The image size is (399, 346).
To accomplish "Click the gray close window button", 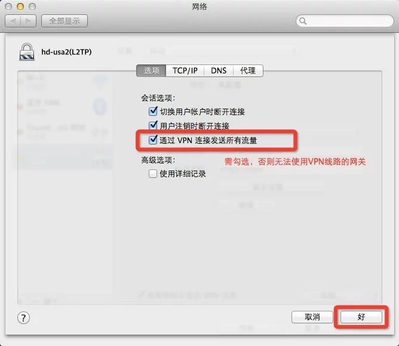I will tap(8, 7).
